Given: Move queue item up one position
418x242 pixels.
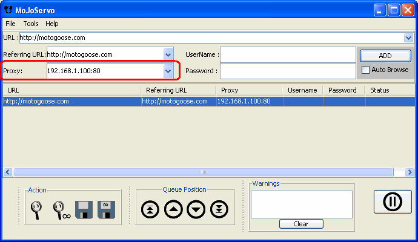Looking at the screenshot, I should pos(173,209).
